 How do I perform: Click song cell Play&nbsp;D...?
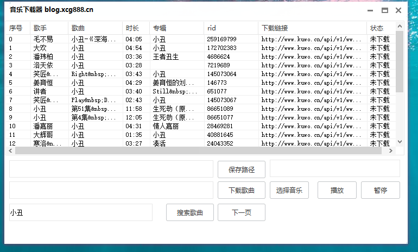coord(93,100)
